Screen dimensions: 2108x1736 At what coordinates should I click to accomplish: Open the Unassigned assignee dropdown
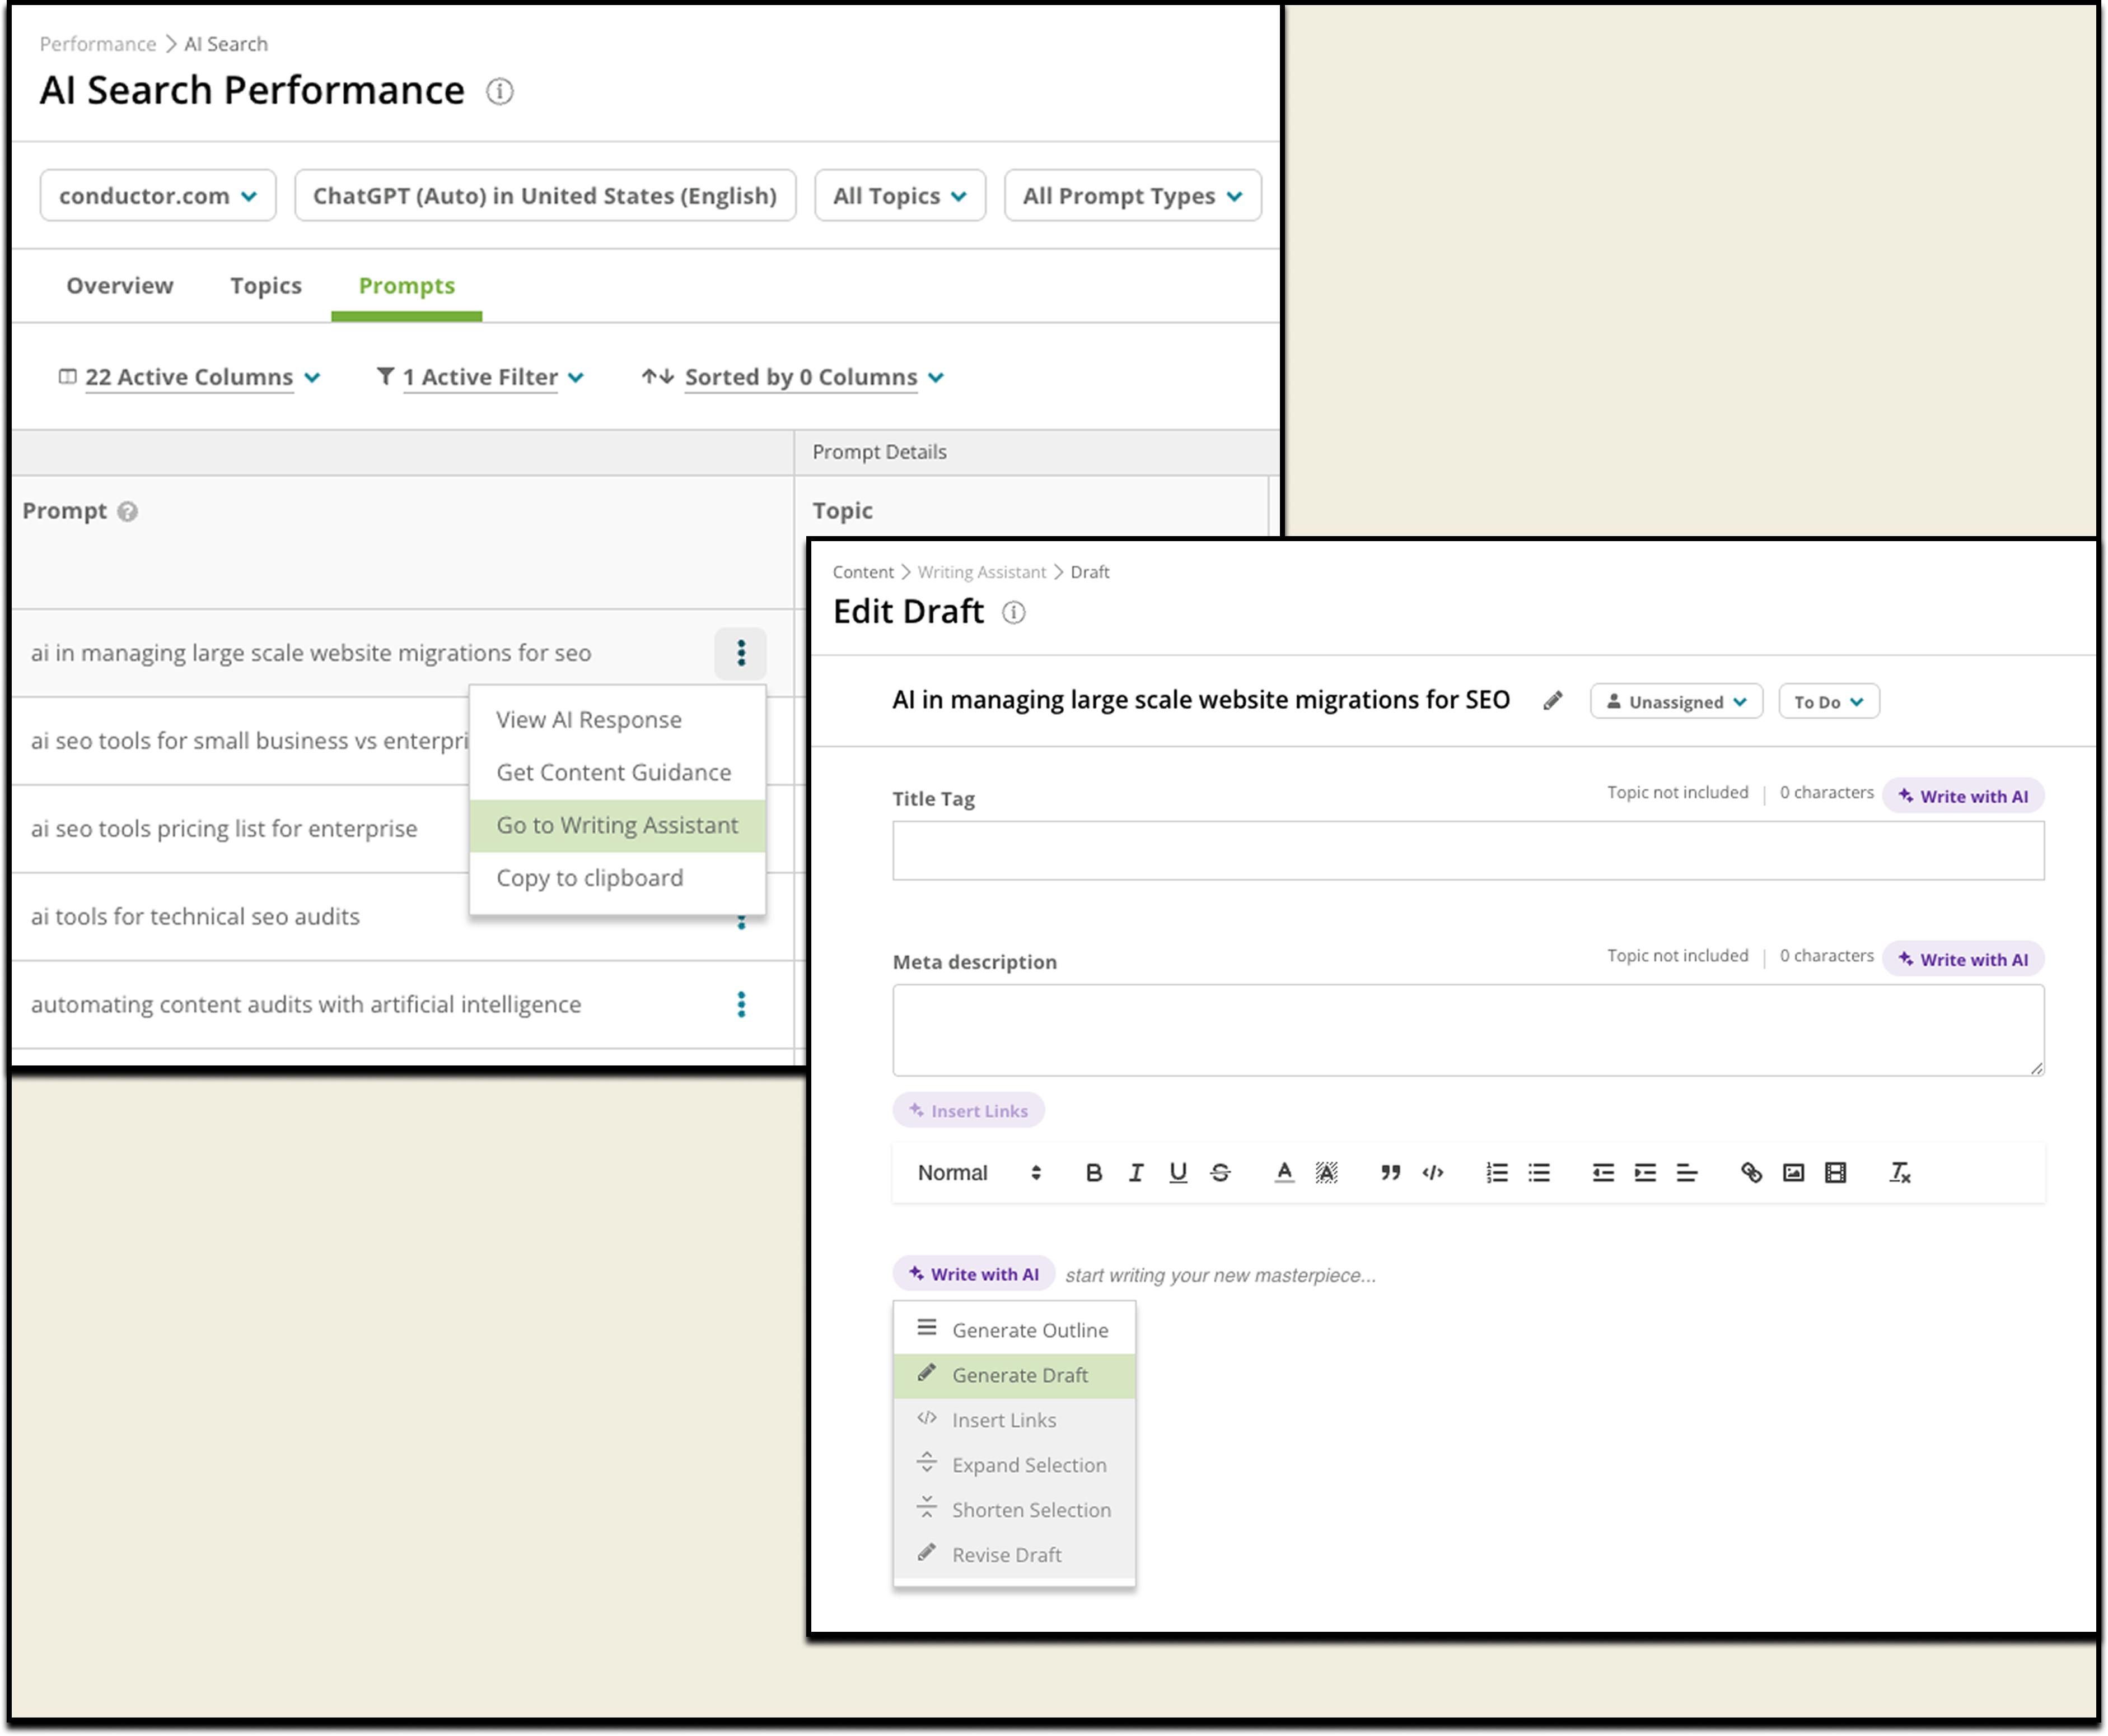point(1676,702)
